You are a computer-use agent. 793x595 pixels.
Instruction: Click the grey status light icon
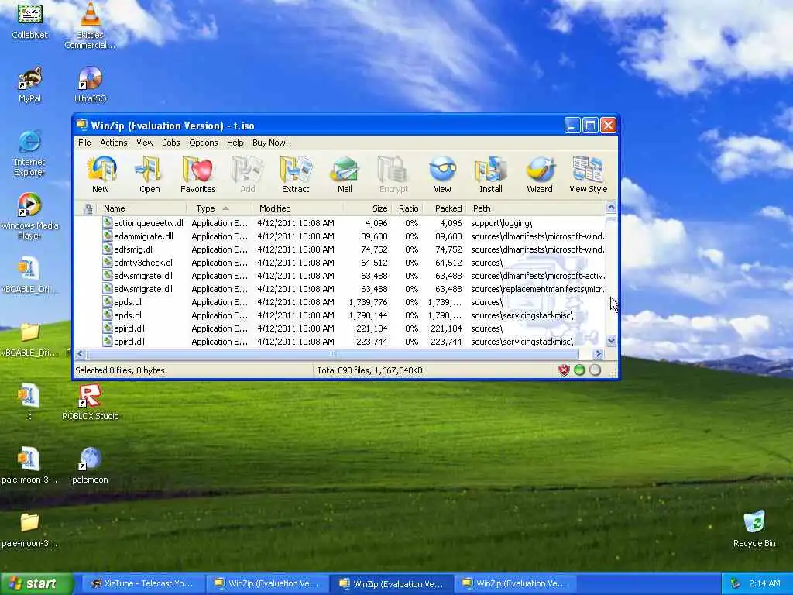596,370
